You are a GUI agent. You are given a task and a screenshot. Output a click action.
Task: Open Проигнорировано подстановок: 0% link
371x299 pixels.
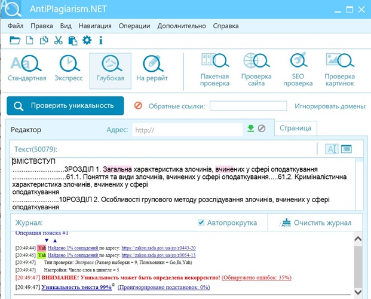coord(164,287)
